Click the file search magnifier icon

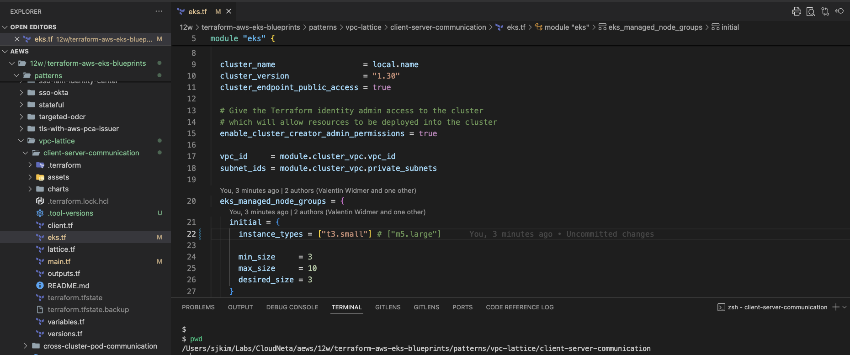(x=811, y=11)
